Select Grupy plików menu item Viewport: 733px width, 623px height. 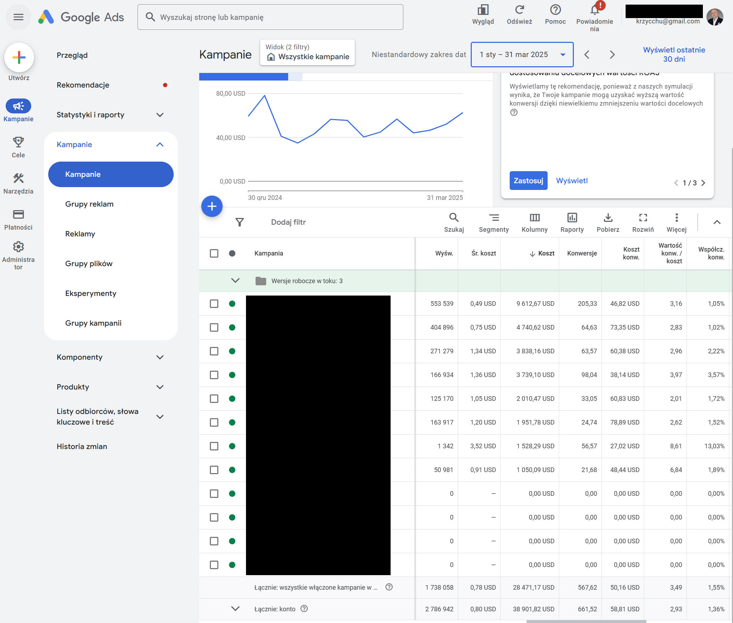click(x=89, y=264)
